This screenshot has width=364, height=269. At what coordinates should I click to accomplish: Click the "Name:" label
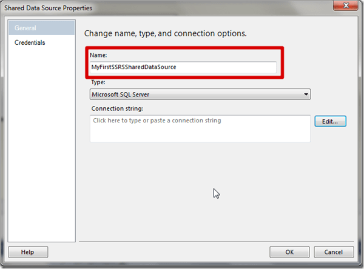pos(98,55)
